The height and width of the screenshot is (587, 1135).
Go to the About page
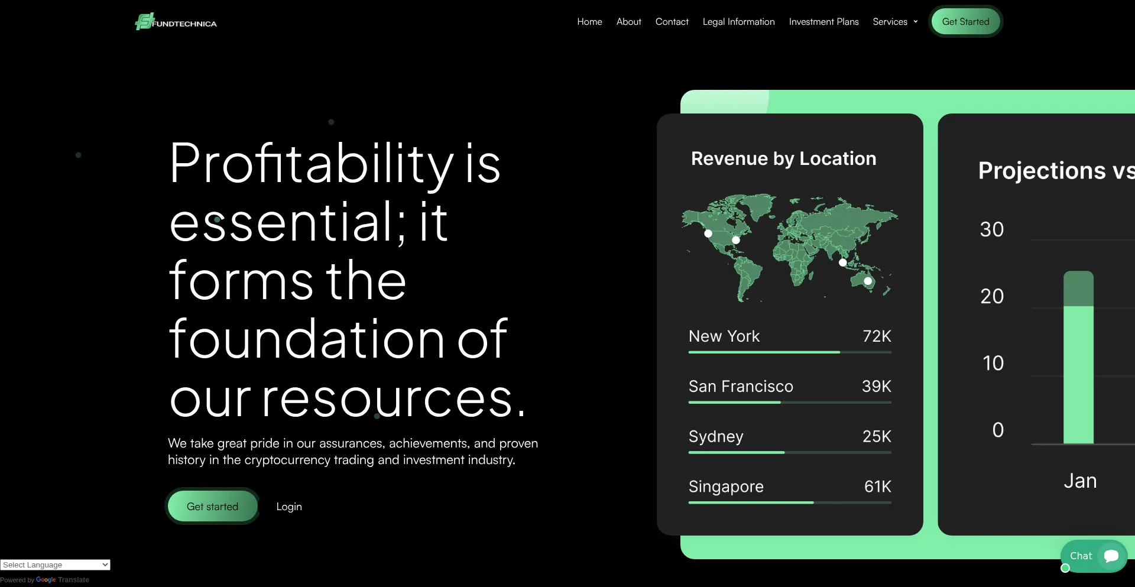pyautogui.click(x=628, y=22)
